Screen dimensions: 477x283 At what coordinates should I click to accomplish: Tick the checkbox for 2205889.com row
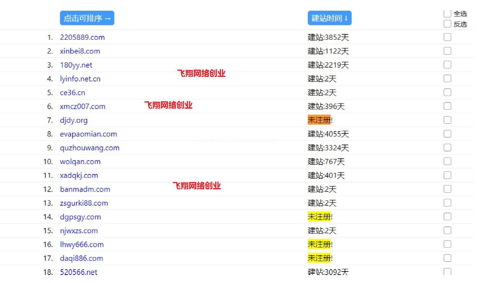[447, 37]
